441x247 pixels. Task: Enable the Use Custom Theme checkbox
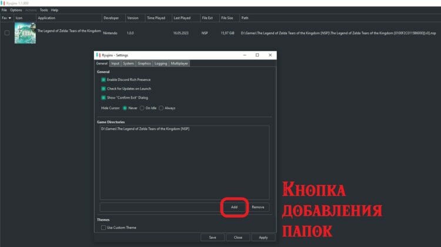103,227
